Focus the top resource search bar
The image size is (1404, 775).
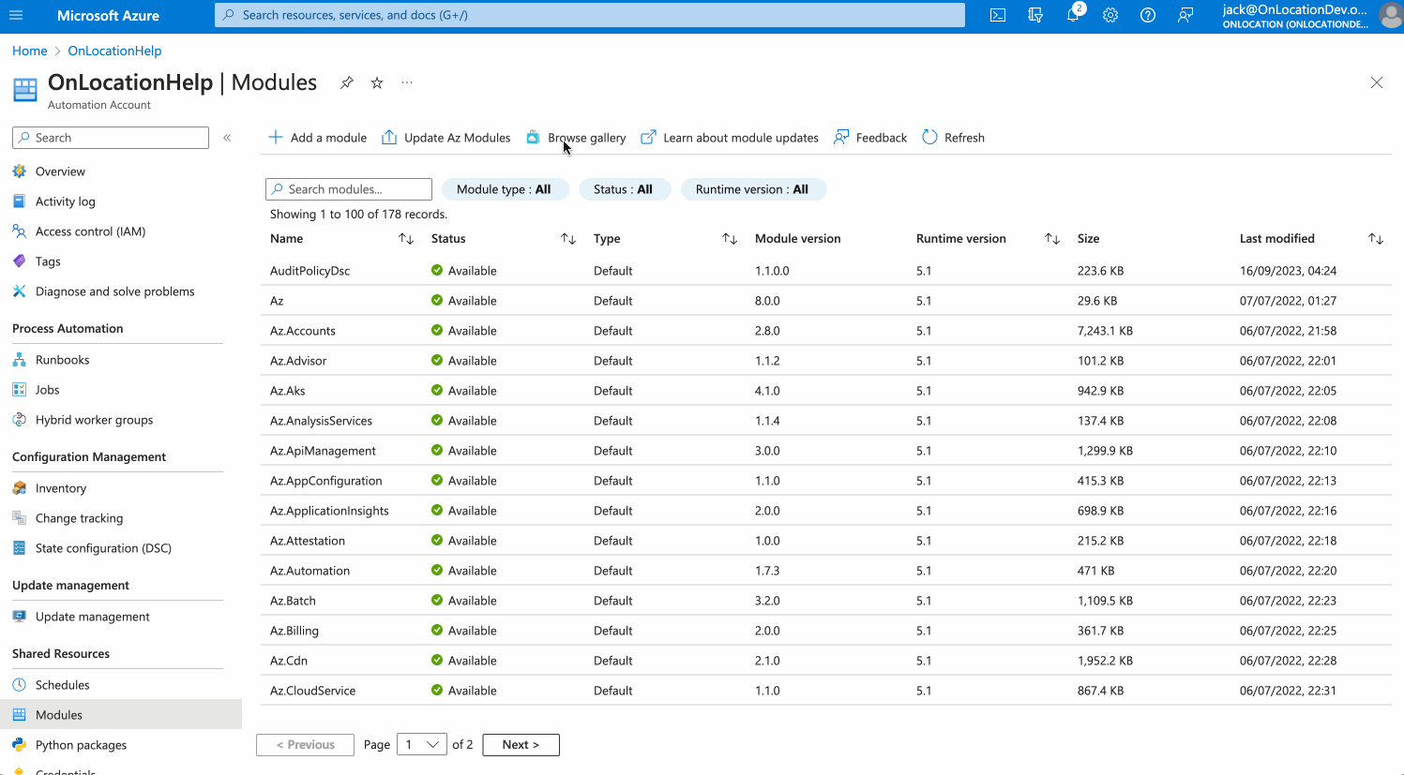point(590,15)
